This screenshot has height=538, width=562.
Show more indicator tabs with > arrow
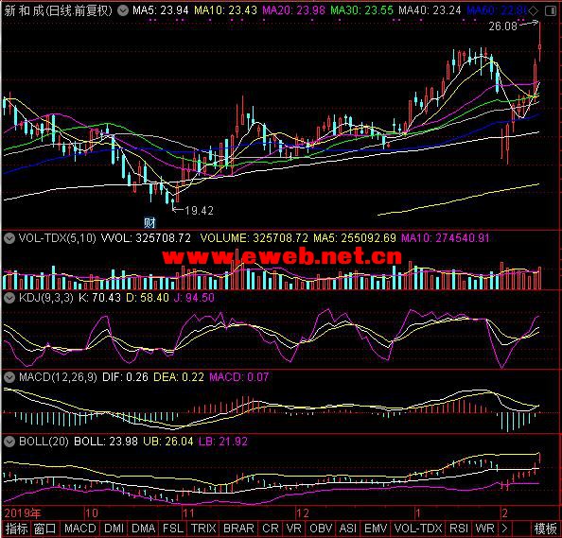tap(504, 529)
